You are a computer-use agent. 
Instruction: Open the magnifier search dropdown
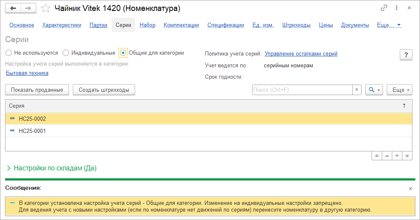pyautogui.click(x=374, y=90)
